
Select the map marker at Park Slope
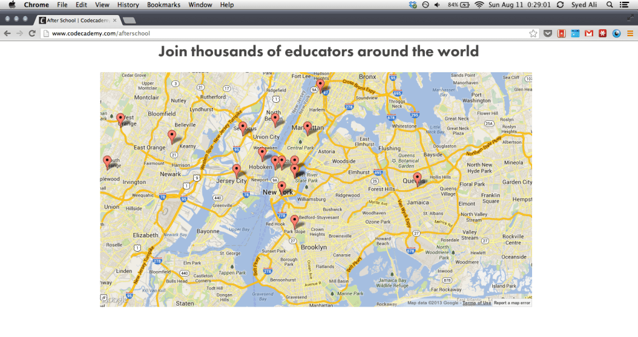pyautogui.click(x=295, y=221)
